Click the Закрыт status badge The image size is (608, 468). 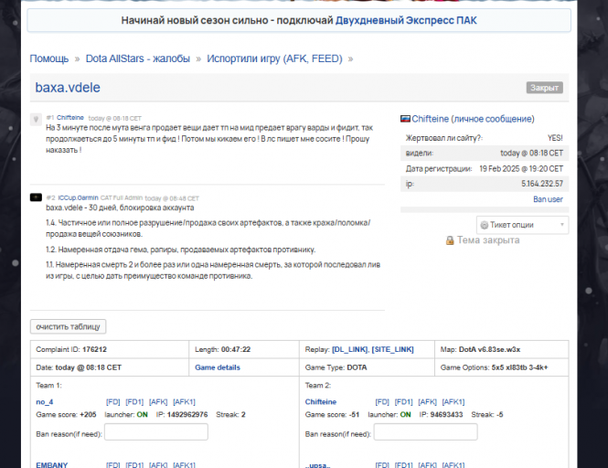(x=544, y=88)
